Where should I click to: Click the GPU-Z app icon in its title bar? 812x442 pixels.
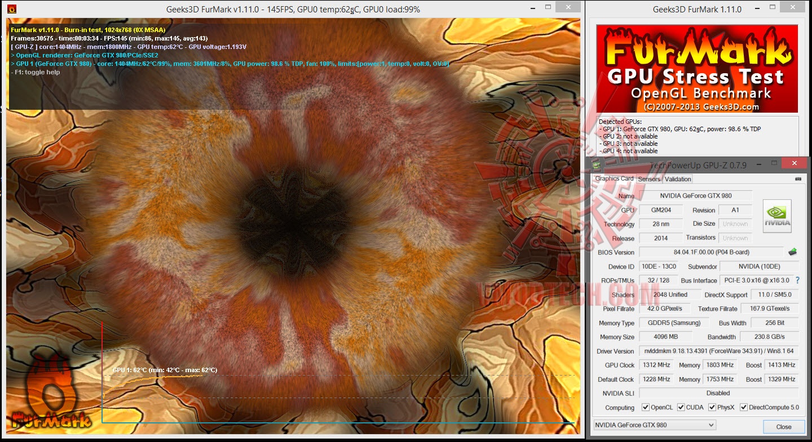click(597, 165)
